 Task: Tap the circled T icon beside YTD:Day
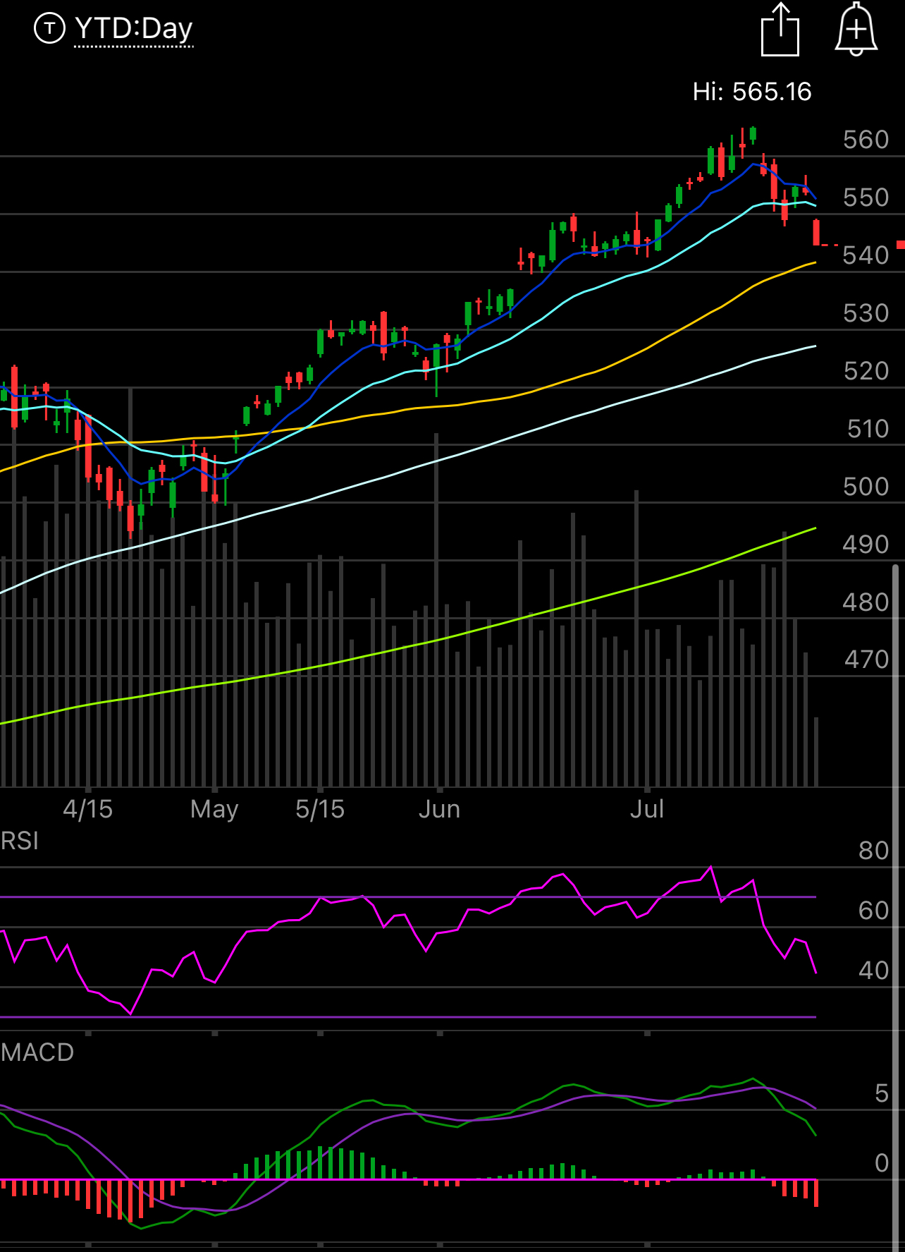click(49, 28)
